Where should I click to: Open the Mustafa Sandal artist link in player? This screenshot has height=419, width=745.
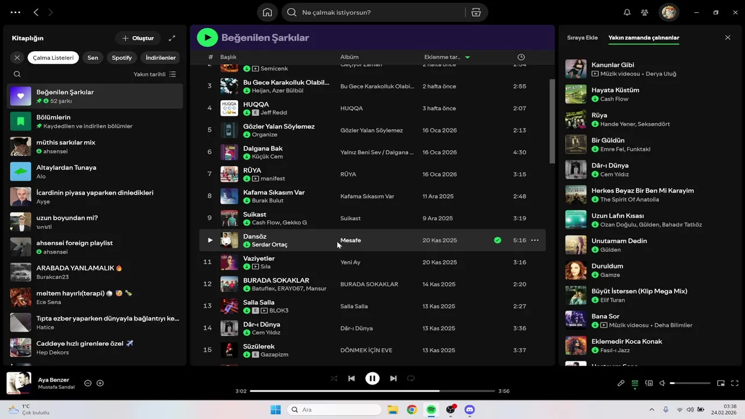56,387
